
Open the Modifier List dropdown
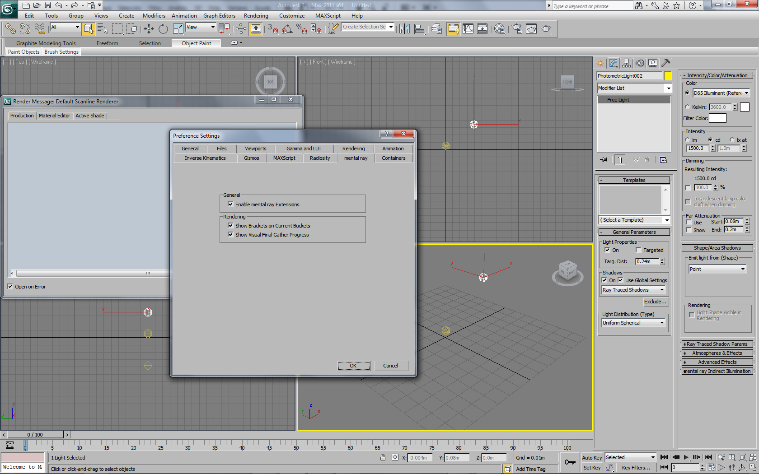tap(634, 88)
